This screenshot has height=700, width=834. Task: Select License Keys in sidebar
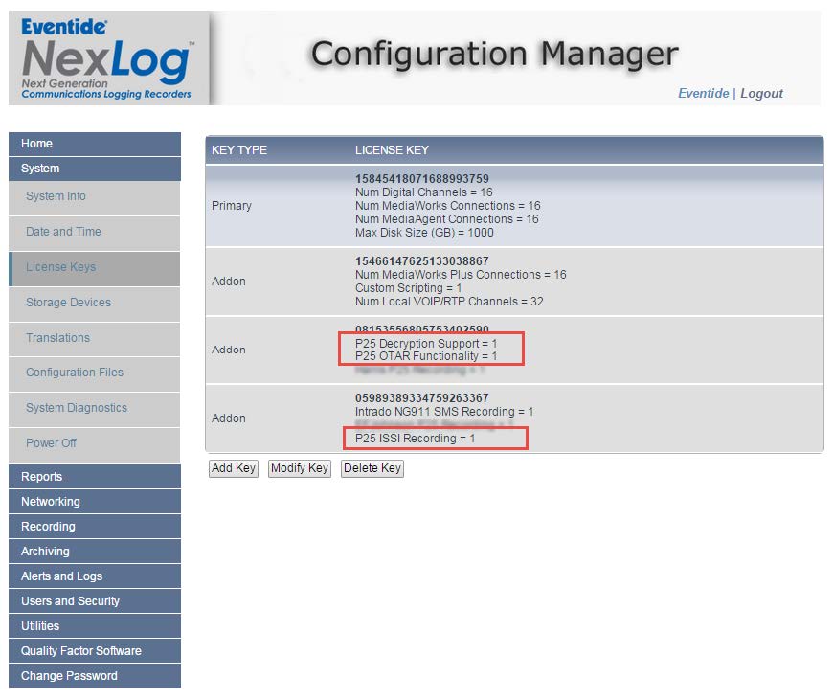[94, 267]
